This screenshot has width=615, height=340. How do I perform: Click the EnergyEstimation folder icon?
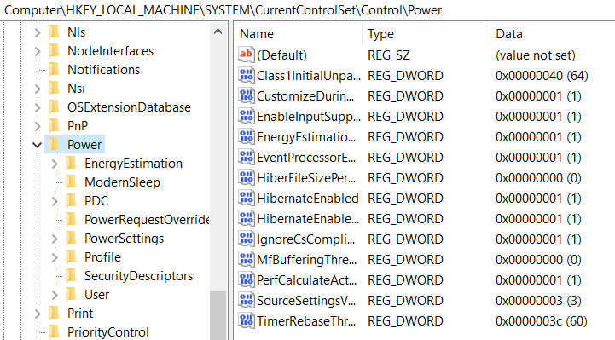(72, 164)
